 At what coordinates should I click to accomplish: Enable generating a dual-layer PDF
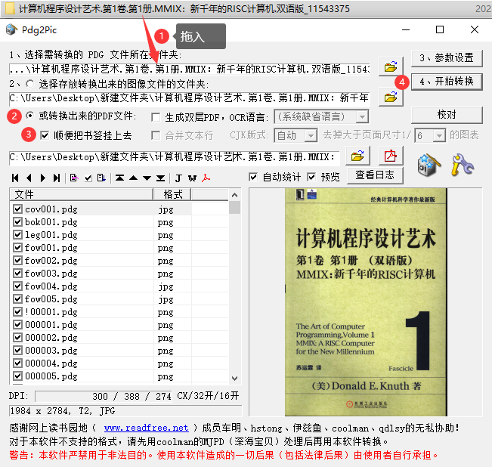[x=156, y=117]
